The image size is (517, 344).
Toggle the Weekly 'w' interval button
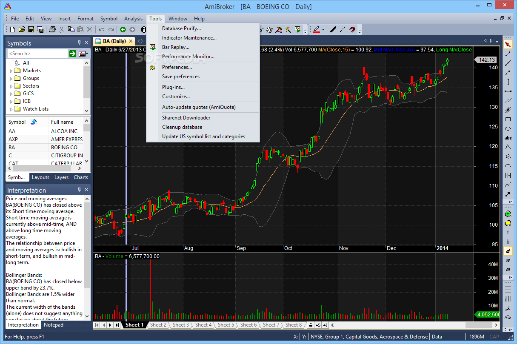[x=508, y=260]
